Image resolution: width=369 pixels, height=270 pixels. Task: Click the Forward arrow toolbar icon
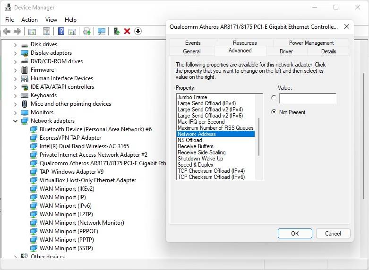pyautogui.click(x=17, y=31)
